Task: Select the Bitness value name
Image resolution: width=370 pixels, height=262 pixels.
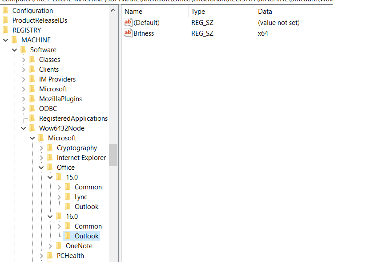Action: 144,33
